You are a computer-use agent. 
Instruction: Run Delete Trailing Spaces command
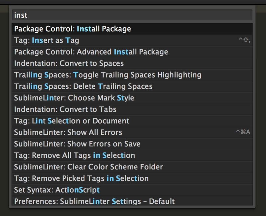(x=83, y=87)
